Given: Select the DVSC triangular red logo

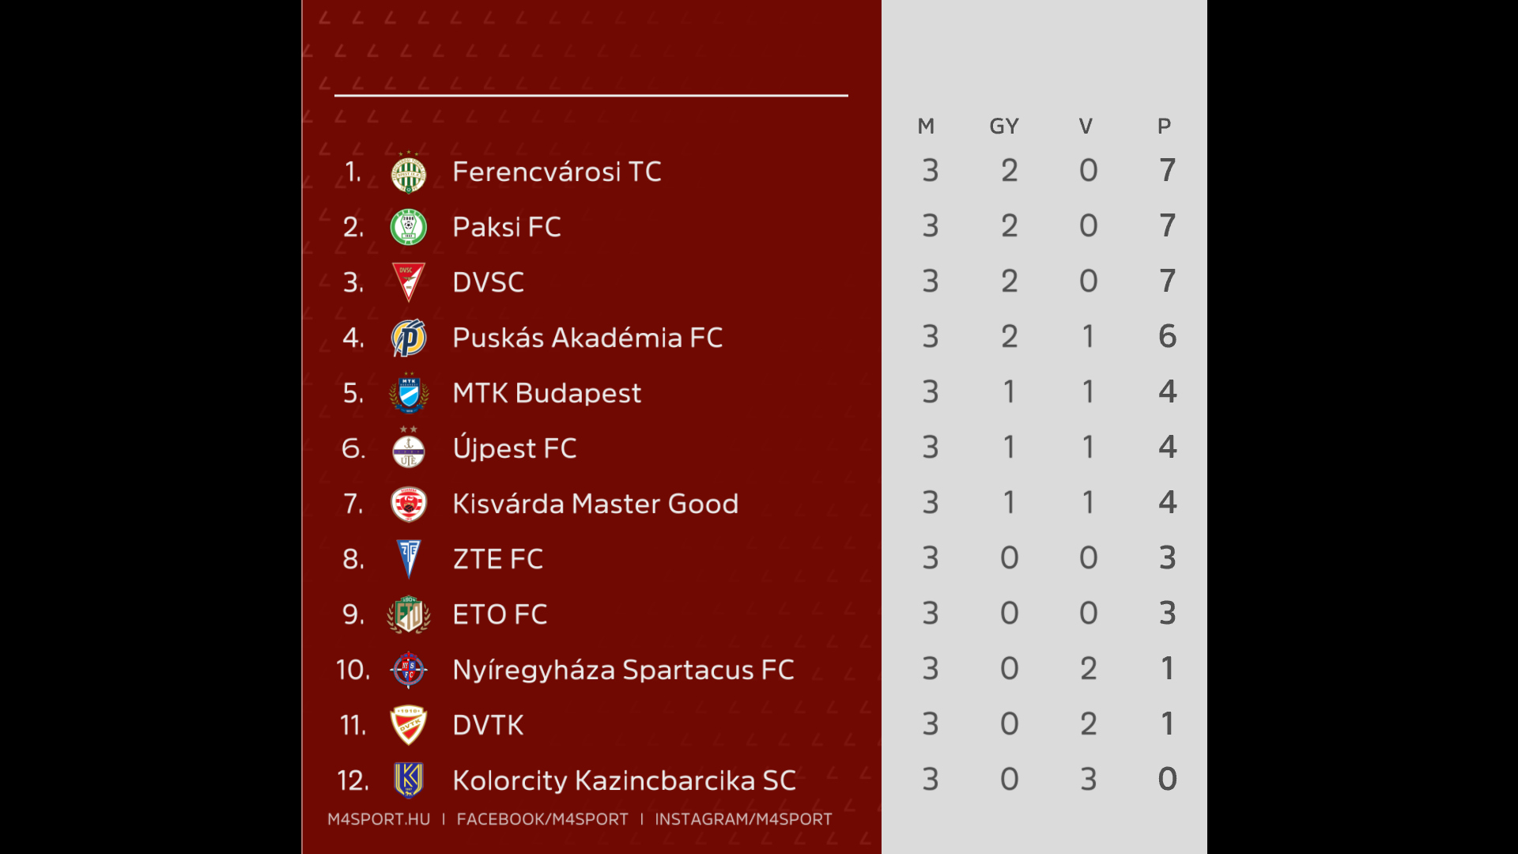Looking at the screenshot, I should pyautogui.click(x=409, y=282).
